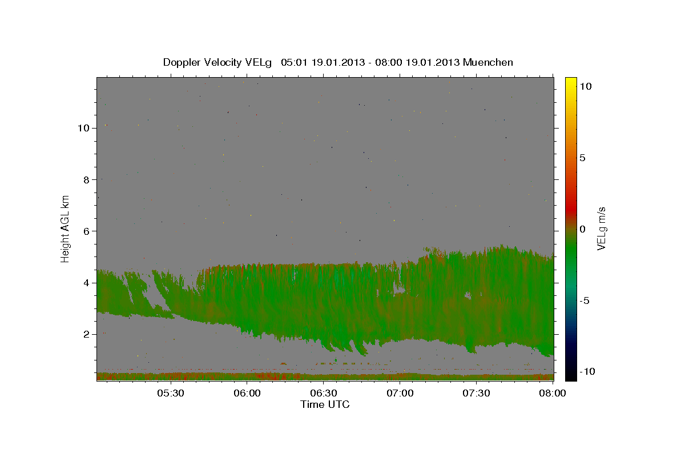Click the colorbar value 0 label

click(x=582, y=229)
